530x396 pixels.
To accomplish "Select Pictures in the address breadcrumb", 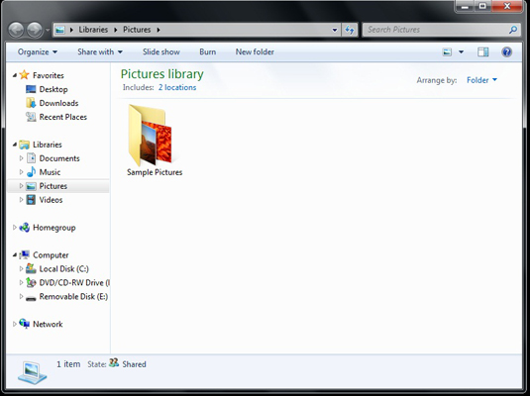I will (x=137, y=30).
